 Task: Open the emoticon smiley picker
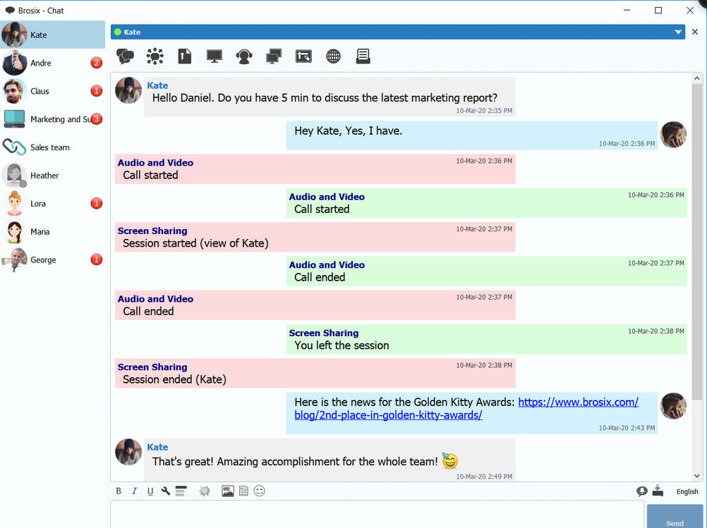coord(259,491)
